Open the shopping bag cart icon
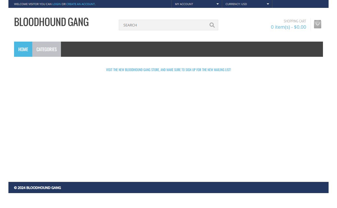The image size is (337, 208). pyautogui.click(x=317, y=24)
